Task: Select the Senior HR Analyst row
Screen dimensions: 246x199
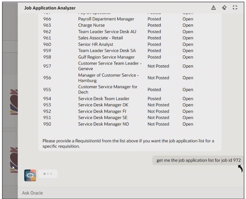Action: (x=95, y=44)
